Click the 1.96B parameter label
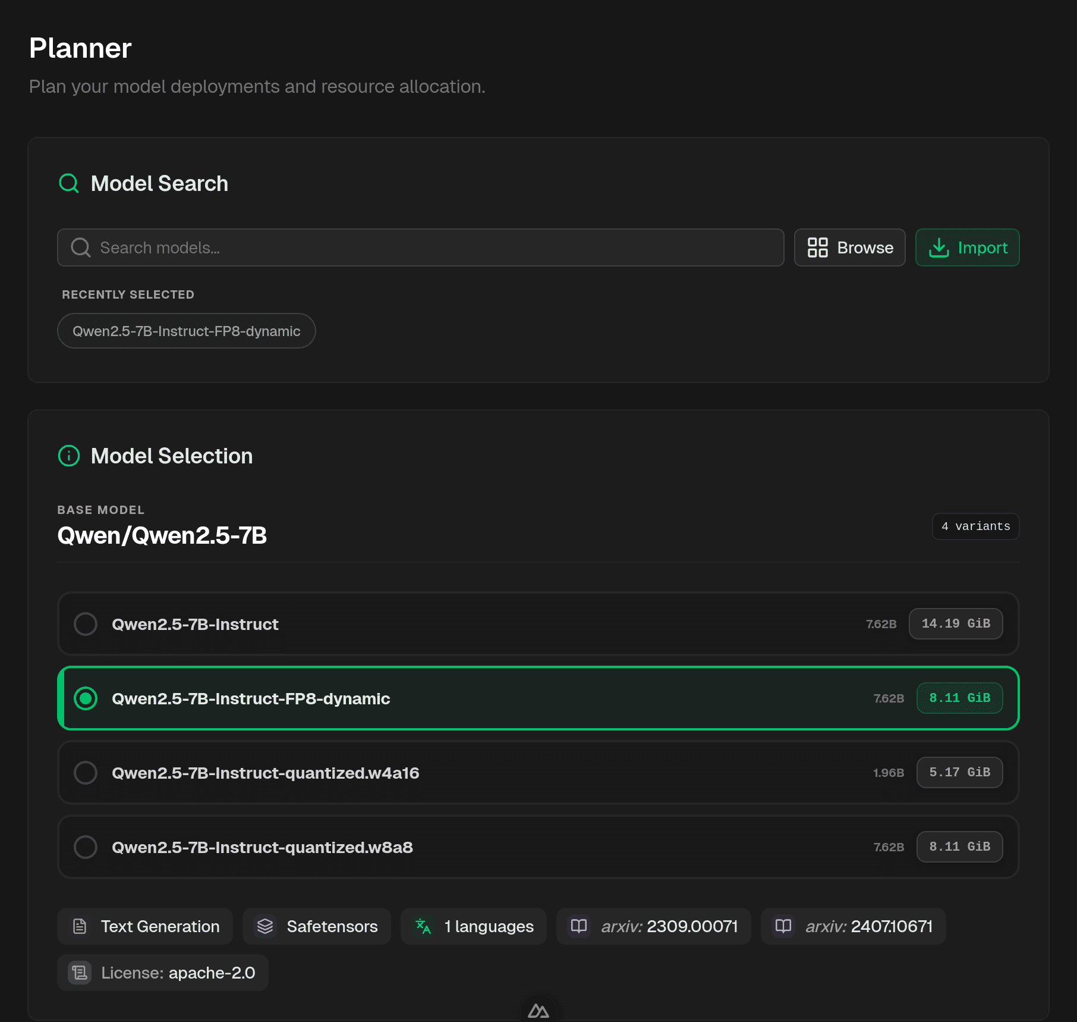The image size is (1077, 1022). coord(889,773)
